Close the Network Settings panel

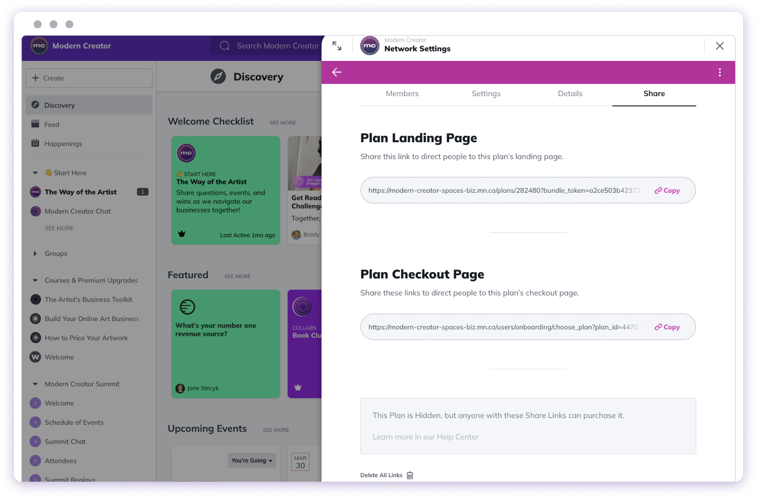(720, 46)
